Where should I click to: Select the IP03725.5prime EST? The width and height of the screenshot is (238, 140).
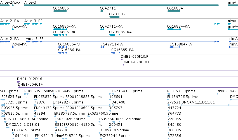click(3, 105)
